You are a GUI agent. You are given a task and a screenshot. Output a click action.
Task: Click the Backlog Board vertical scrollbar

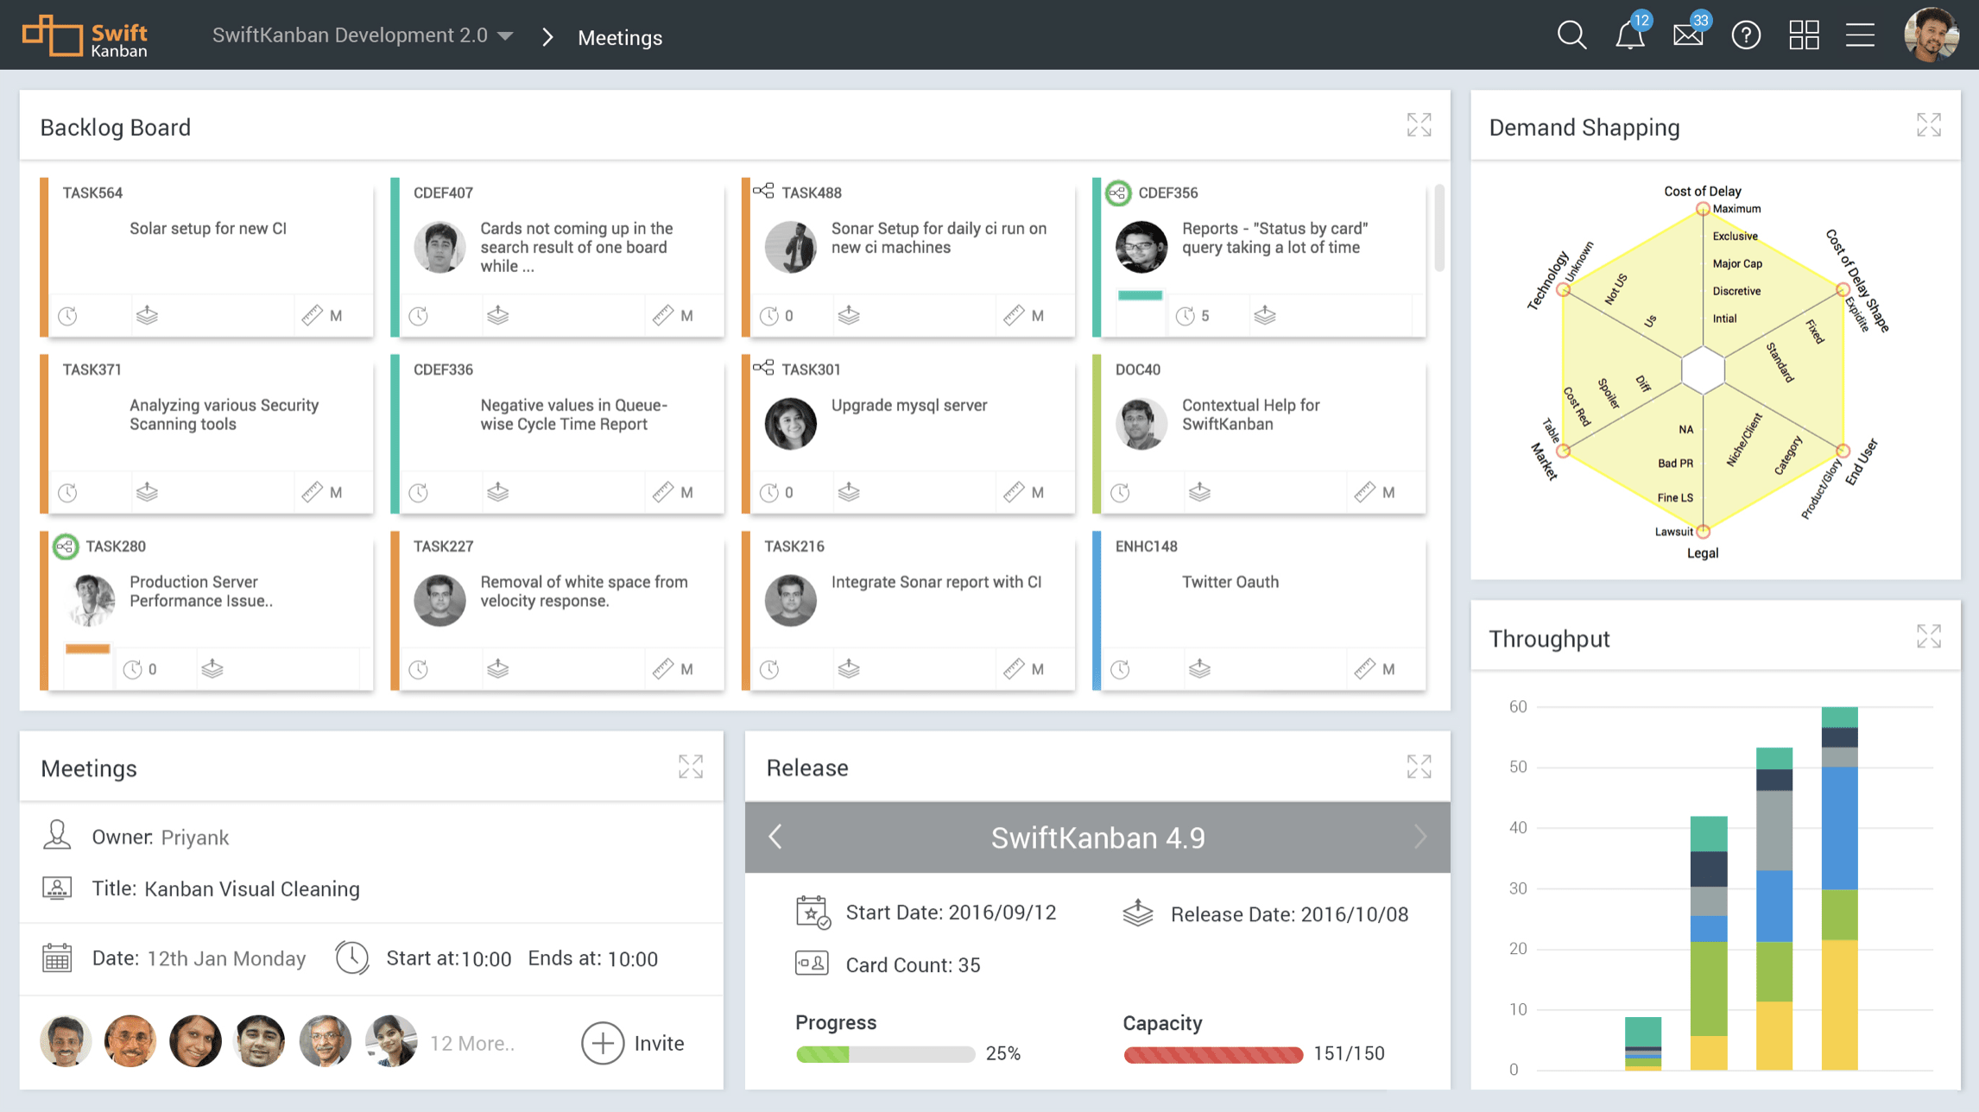click(1438, 228)
